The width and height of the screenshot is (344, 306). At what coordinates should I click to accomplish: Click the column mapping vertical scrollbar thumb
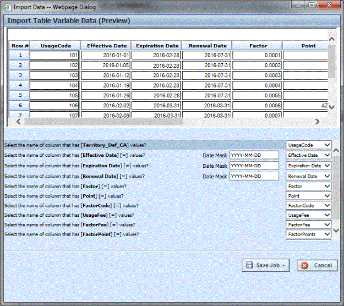(336, 188)
